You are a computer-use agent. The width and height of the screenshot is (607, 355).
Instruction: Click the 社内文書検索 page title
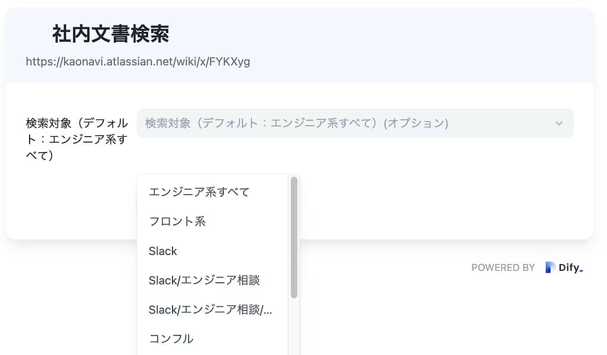111,34
